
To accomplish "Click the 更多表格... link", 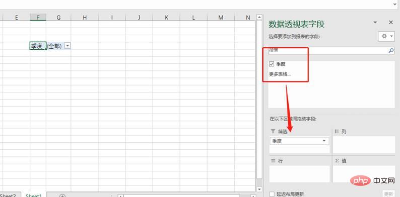I will click(x=280, y=74).
